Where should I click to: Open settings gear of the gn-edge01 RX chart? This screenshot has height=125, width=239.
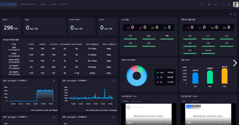click(x=113, y=81)
